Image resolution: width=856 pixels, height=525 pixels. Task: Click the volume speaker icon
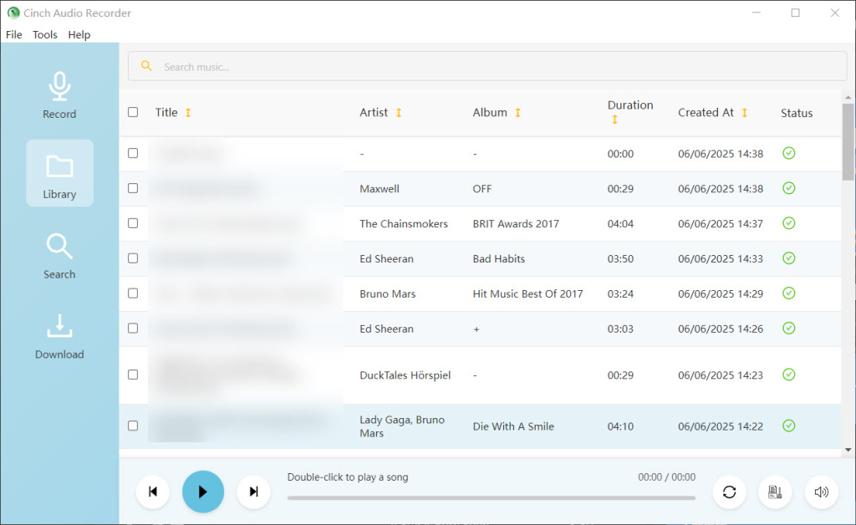click(x=821, y=492)
